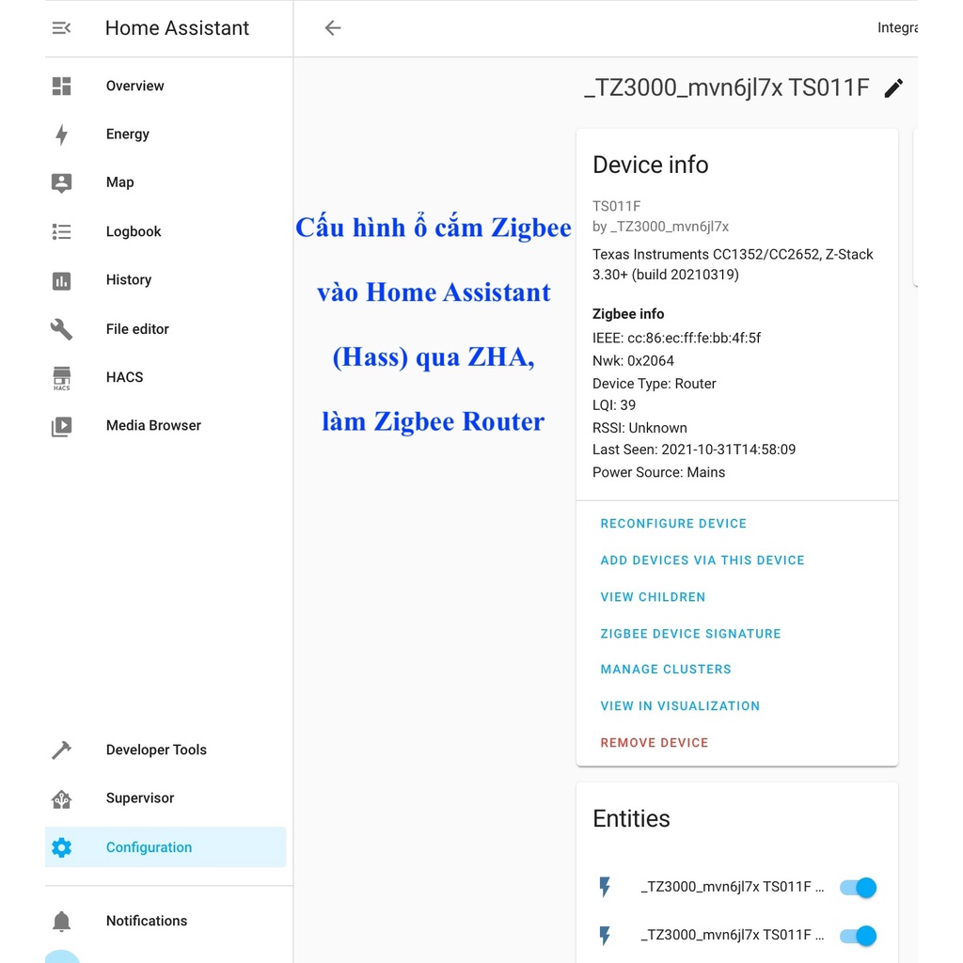
Task: Toggle off the second TS011F entity switch
Action: [x=858, y=936]
